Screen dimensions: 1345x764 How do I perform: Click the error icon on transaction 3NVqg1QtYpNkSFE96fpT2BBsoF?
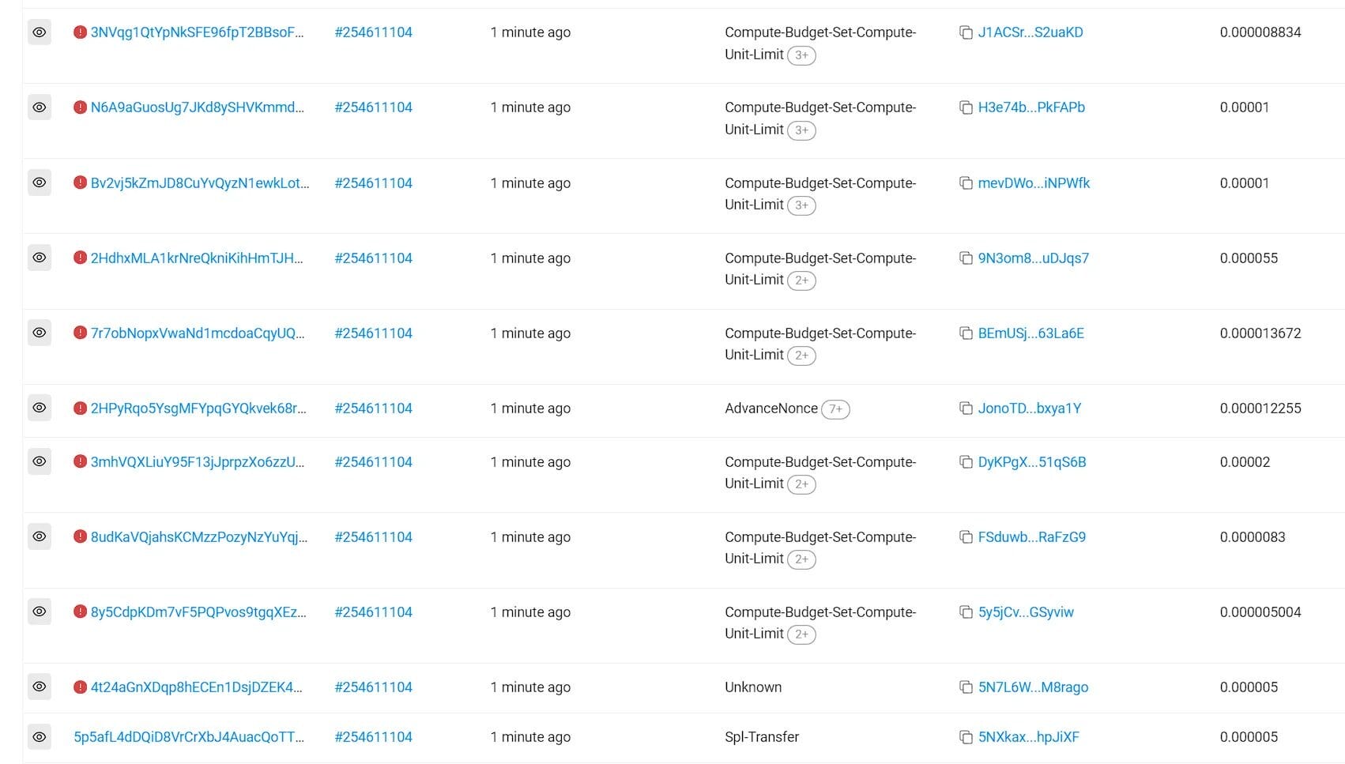(79, 32)
